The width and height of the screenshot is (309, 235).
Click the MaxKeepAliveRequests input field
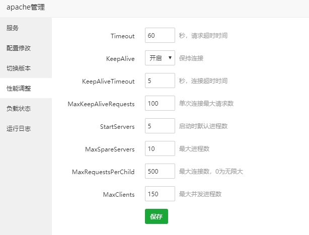[x=160, y=103]
